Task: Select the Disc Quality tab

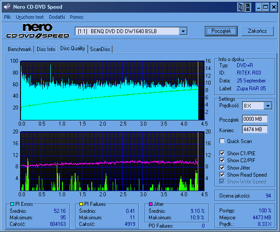Action: click(x=73, y=48)
